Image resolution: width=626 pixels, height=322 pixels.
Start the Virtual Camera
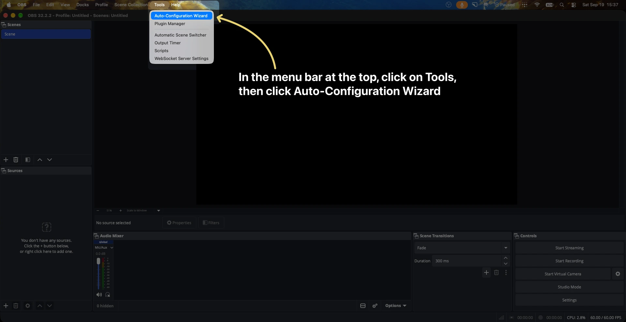(563, 274)
